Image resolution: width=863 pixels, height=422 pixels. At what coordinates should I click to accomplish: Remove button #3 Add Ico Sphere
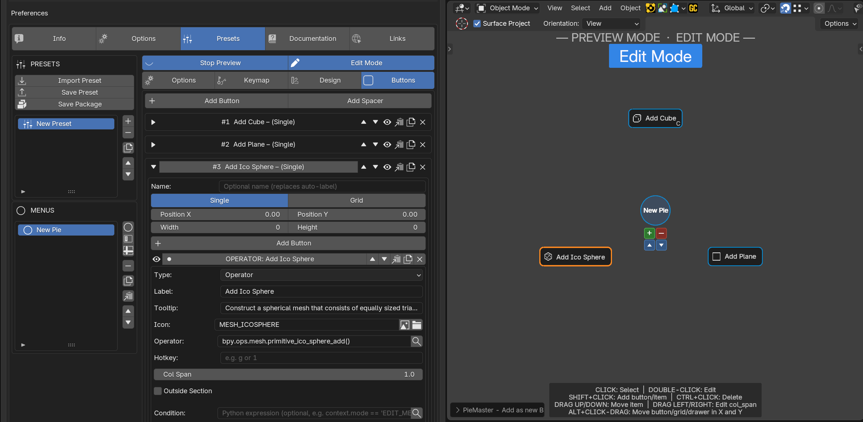423,167
